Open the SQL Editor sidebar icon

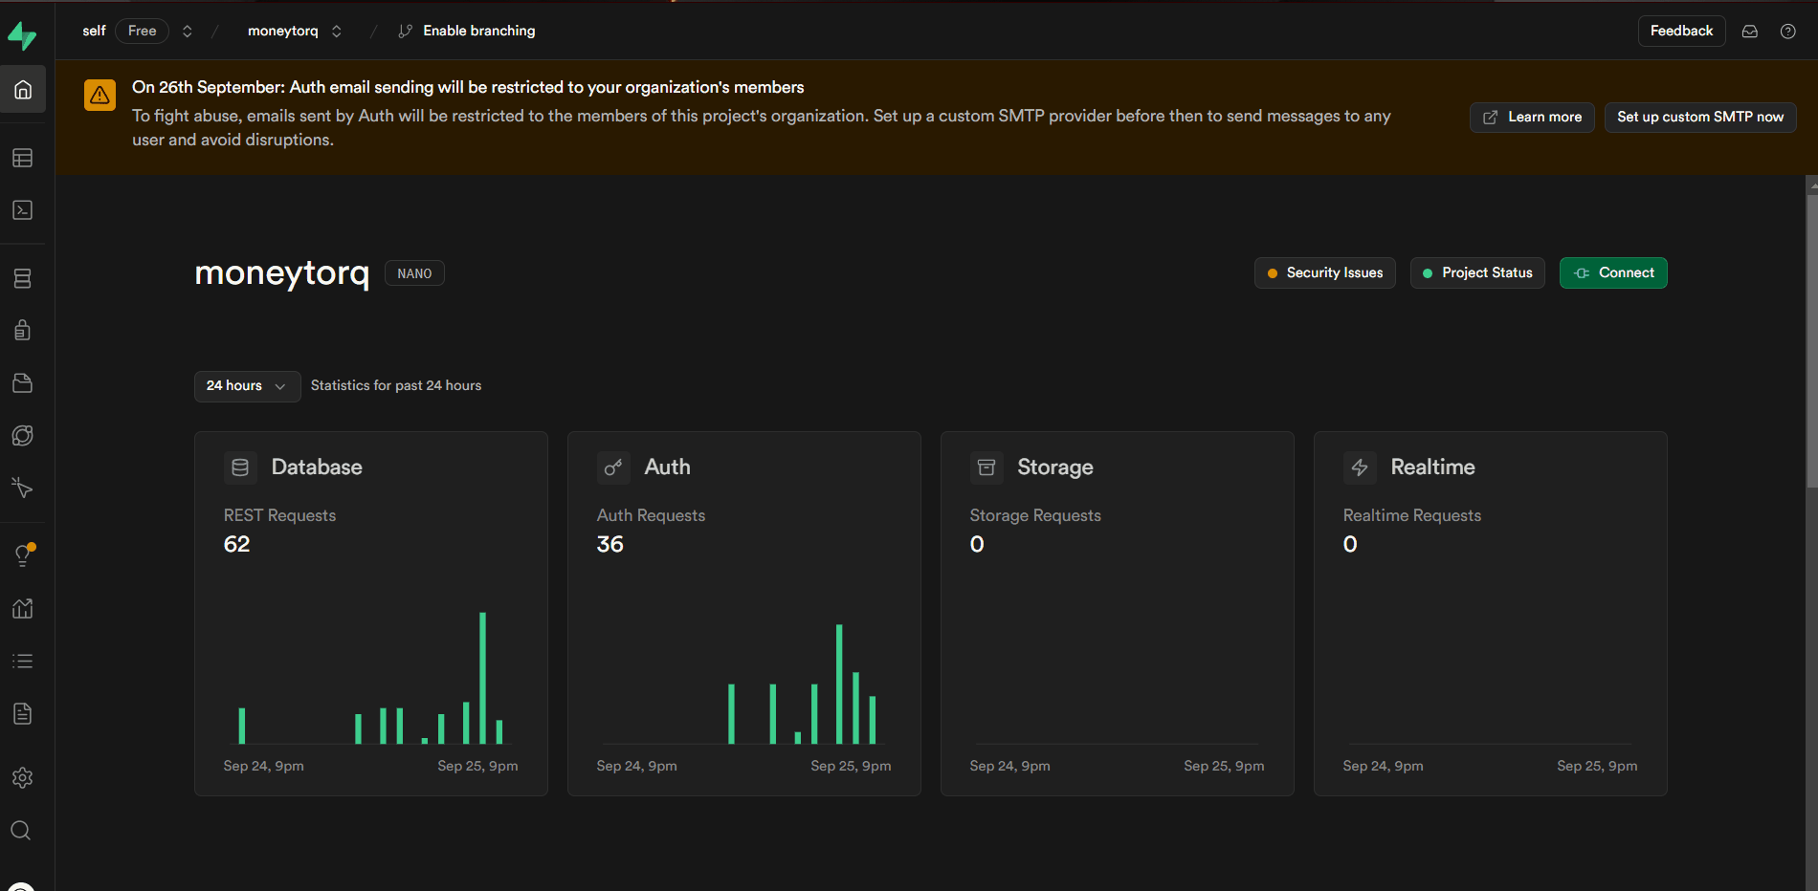pos(23,210)
